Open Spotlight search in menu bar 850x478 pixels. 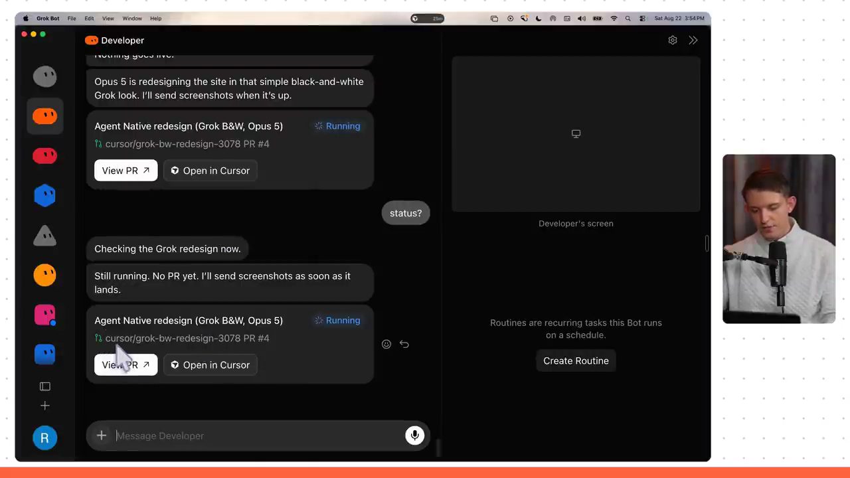coord(628,19)
